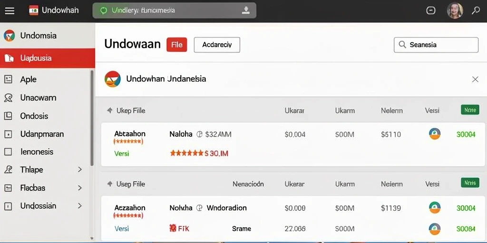Click the Undomsia logo in sidebar
The height and width of the screenshot is (243, 487).
tap(9, 36)
